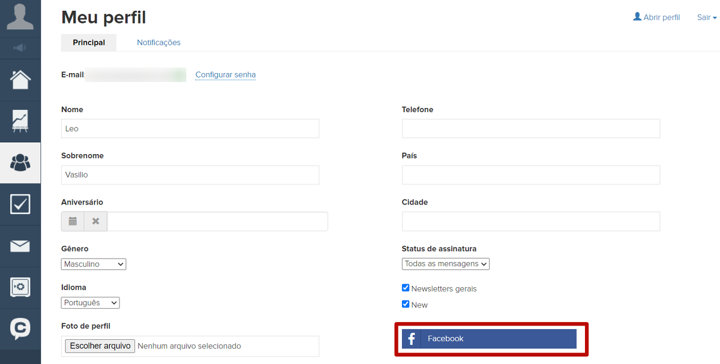Click the safe vault sidebar icon
Image resolution: width=720 pixels, height=364 pixels.
(20, 287)
